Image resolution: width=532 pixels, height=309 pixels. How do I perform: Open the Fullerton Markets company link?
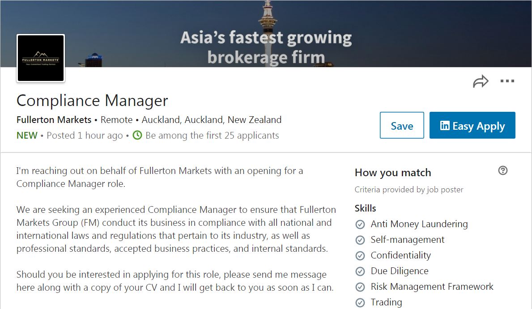[x=54, y=120]
